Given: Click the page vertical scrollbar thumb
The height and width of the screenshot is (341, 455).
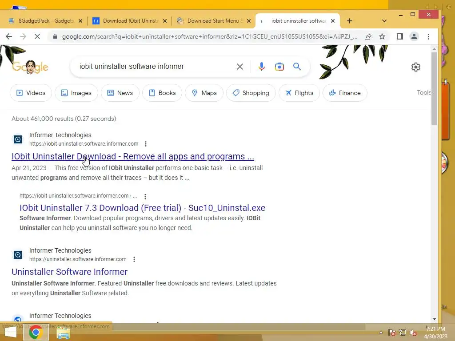Looking at the screenshot, I should [434, 89].
